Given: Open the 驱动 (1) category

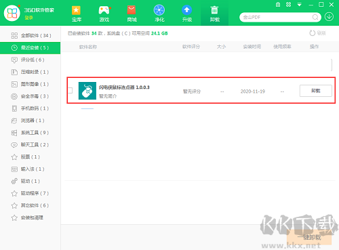Looking at the screenshot, I should pos(31,181).
